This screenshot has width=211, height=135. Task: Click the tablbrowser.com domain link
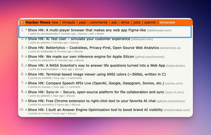[159, 30]
